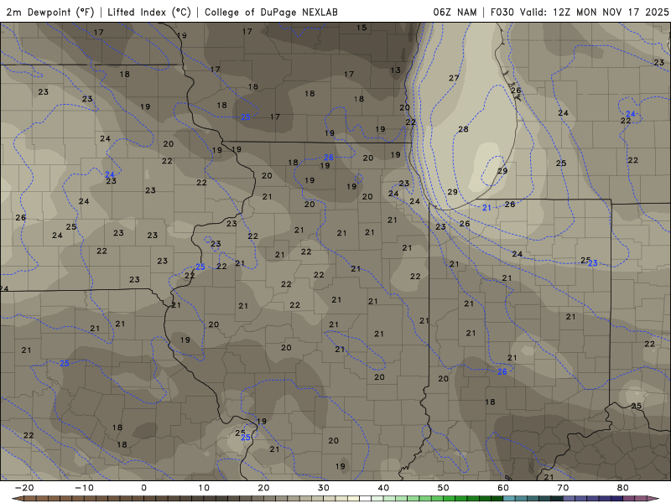Click the brown swatch below the -10 label

coord(90,499)
